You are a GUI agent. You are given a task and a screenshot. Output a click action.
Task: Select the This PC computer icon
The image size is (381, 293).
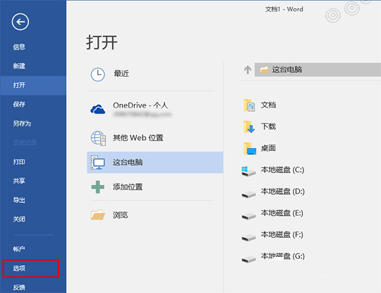[97, 162]
